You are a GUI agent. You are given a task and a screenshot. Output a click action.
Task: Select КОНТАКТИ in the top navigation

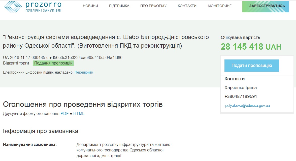click(187, 6)
